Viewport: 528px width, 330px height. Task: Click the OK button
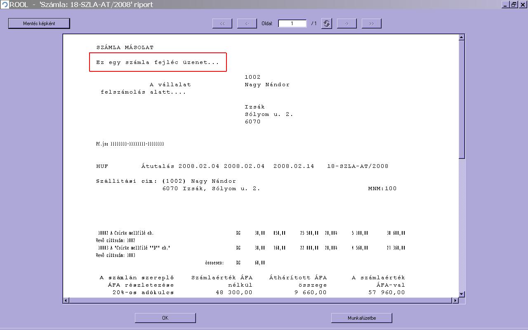coord(165,318)
